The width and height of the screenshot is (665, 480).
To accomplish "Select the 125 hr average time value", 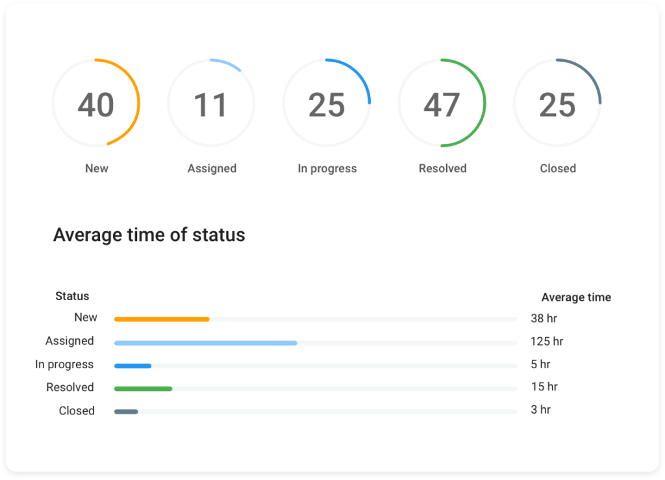I will (x=547, y=341).
